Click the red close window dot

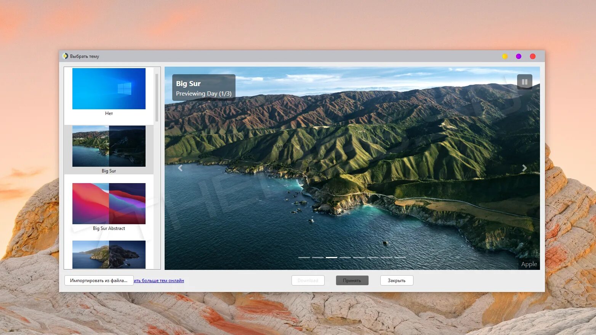click(x=533, y=56)
